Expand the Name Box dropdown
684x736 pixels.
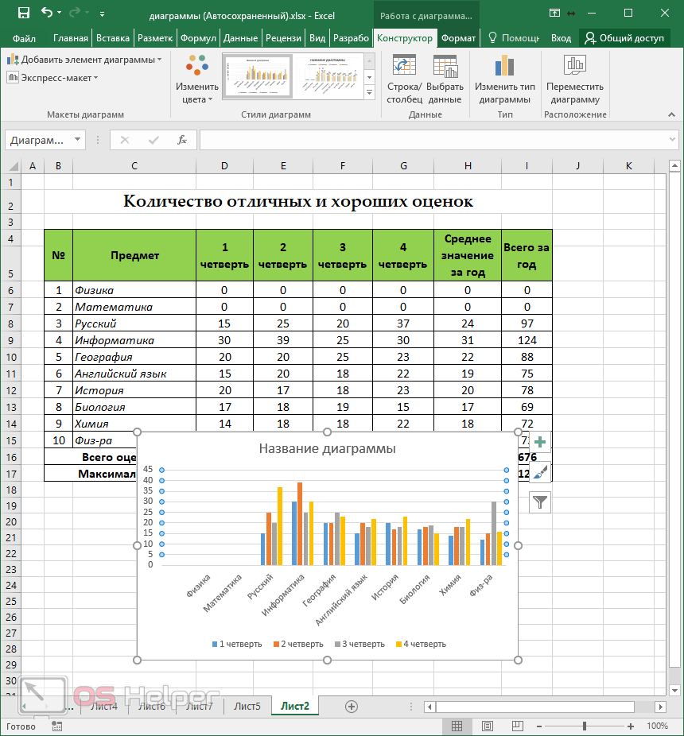[77, 140]
